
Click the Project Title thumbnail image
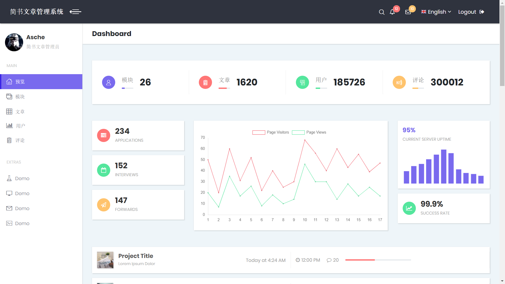[105, 260]
